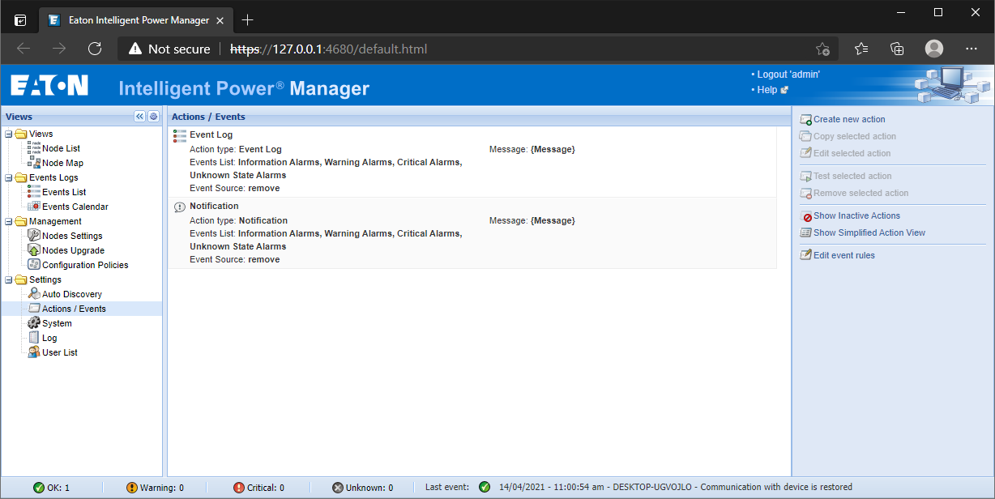995x499 pixels.
Task: Log out of admin account
Action: (788, 75)
